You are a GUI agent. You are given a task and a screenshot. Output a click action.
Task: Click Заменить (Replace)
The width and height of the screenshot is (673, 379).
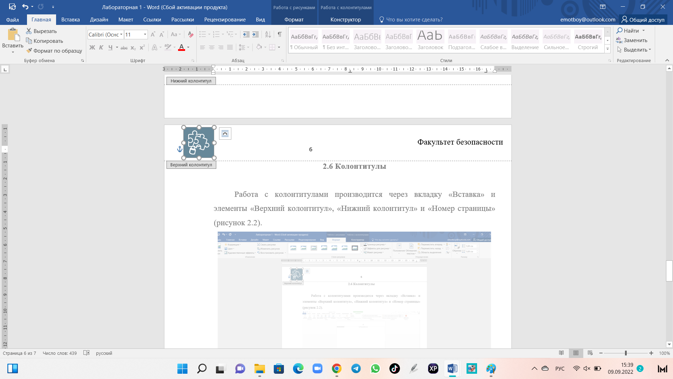click(632, 40)
